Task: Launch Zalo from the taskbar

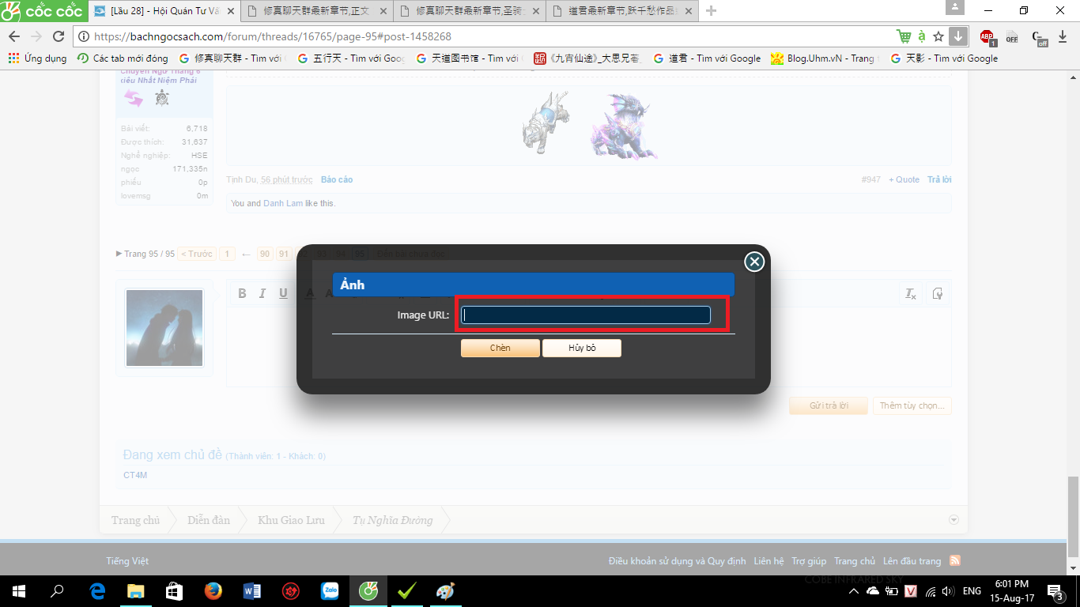Action: click(330, 591)
